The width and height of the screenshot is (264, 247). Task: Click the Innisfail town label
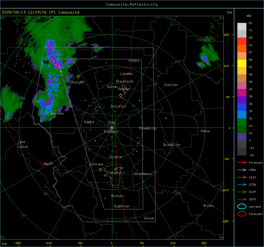tap(118, 106)
